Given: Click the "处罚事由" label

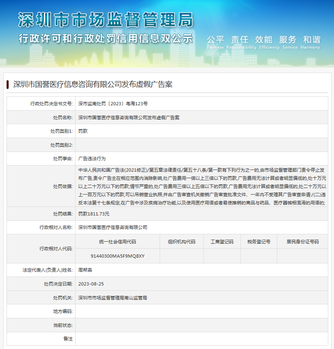Looking at the screenshot, I should tap(63, 159).
